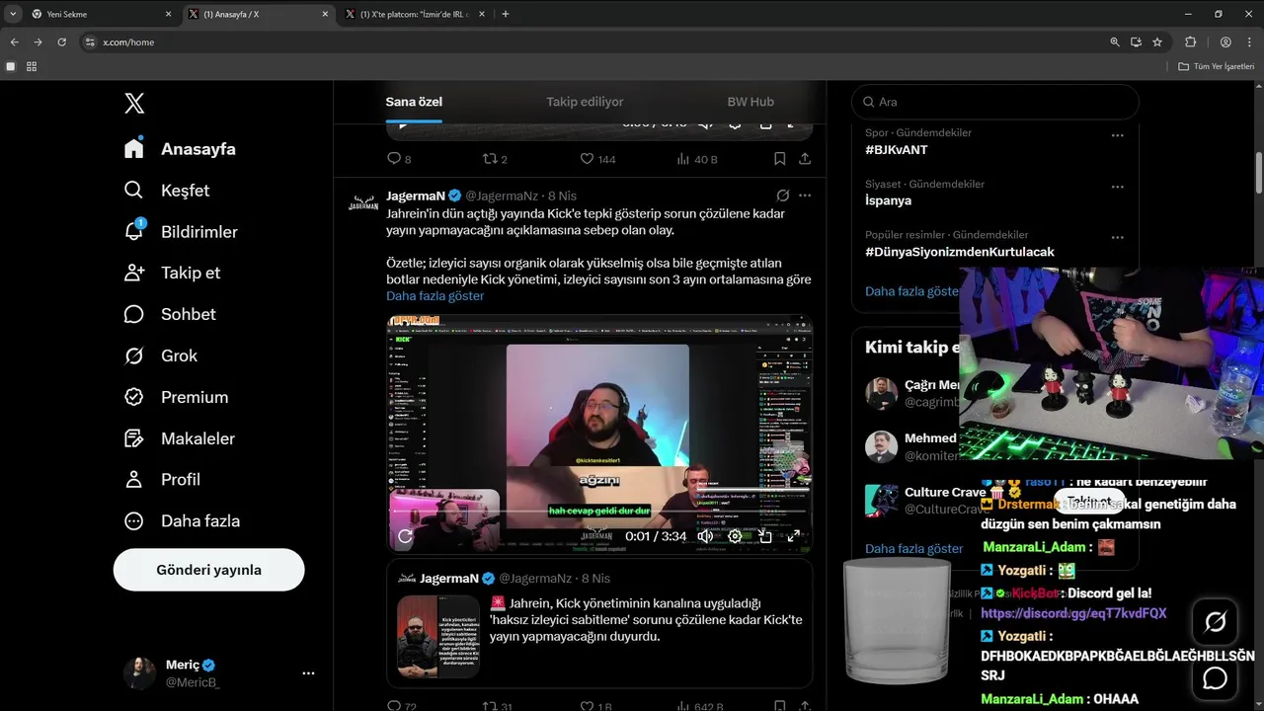Screen dimensions: 1264x711
Task: Reply to the post with 8 comments
Action: click(398, 159)
